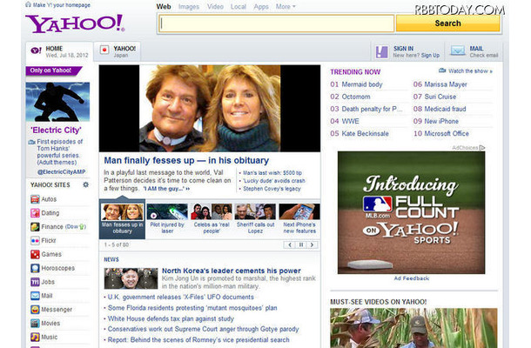Click the Mail envelope icon in header
This screenshot has height=348, width=531.
click(458, 51)
